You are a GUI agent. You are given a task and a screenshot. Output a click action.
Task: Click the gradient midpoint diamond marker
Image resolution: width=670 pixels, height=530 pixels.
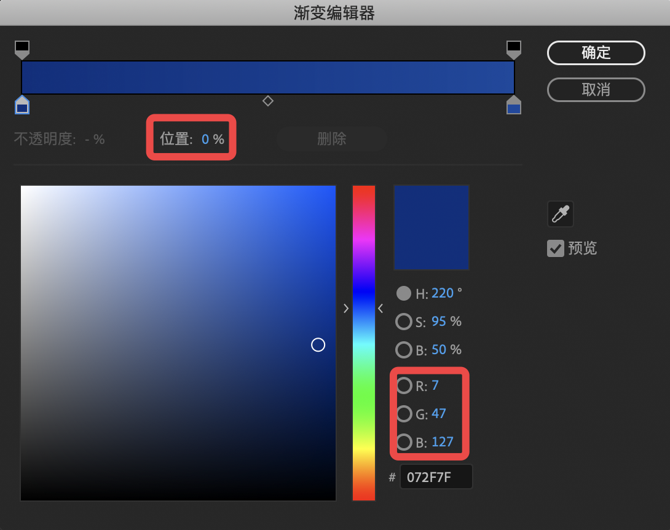click(268, 101)
